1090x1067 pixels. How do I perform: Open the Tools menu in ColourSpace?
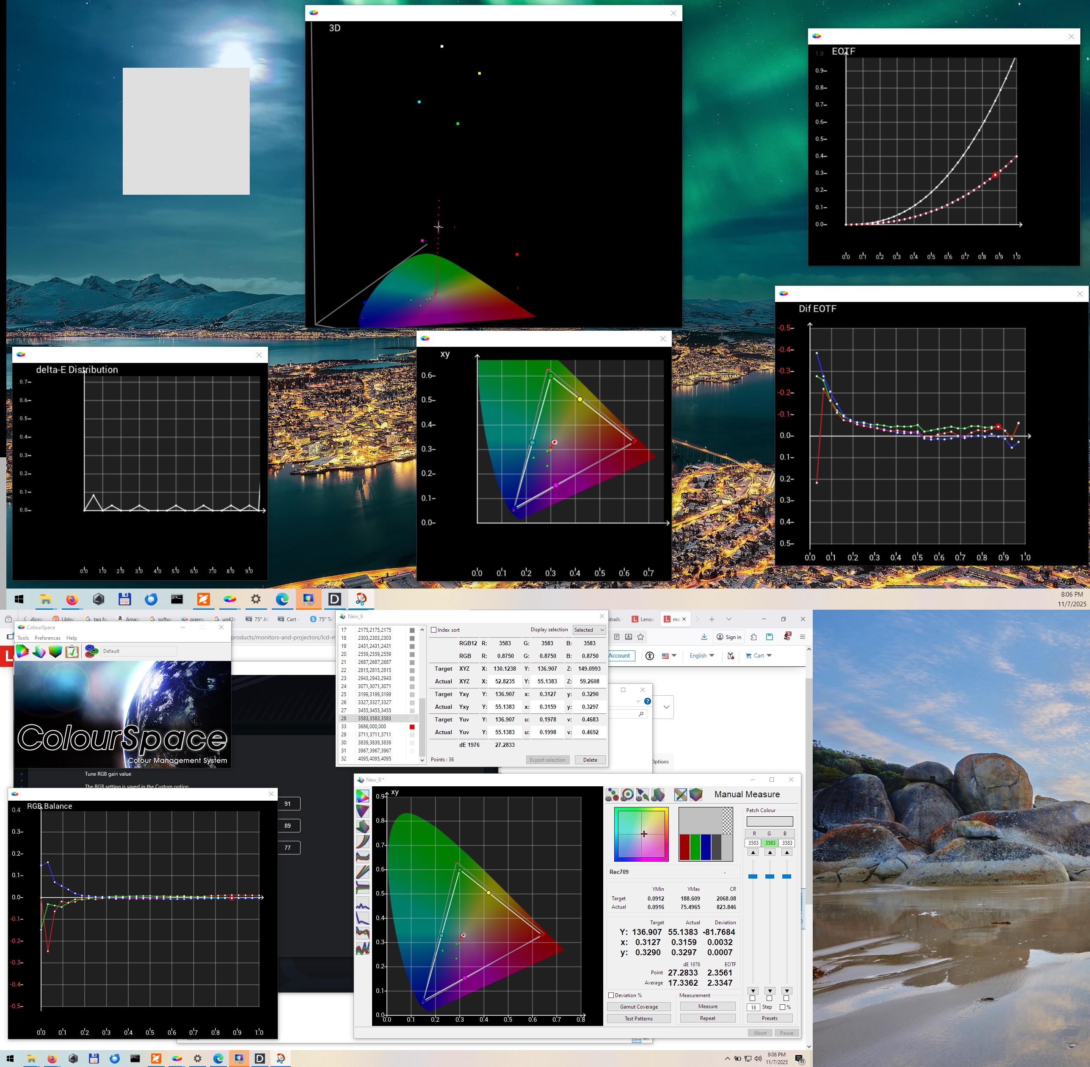point(23,638)
